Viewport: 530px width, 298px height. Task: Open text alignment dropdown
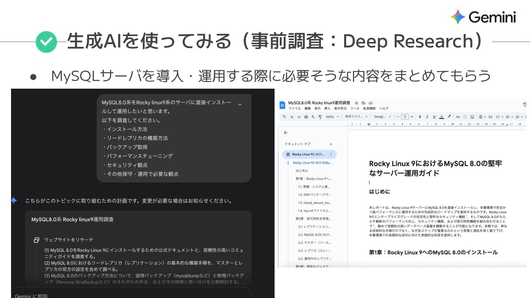coord(482,117)
